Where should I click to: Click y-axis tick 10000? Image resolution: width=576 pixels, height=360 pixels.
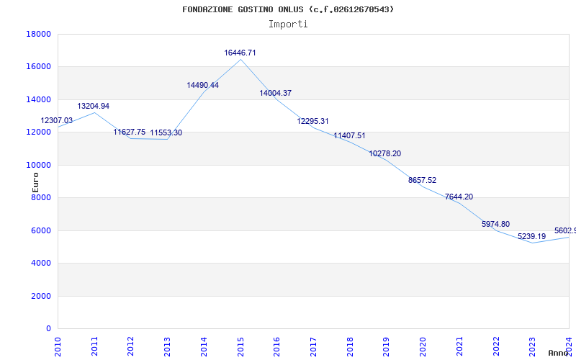38,165
